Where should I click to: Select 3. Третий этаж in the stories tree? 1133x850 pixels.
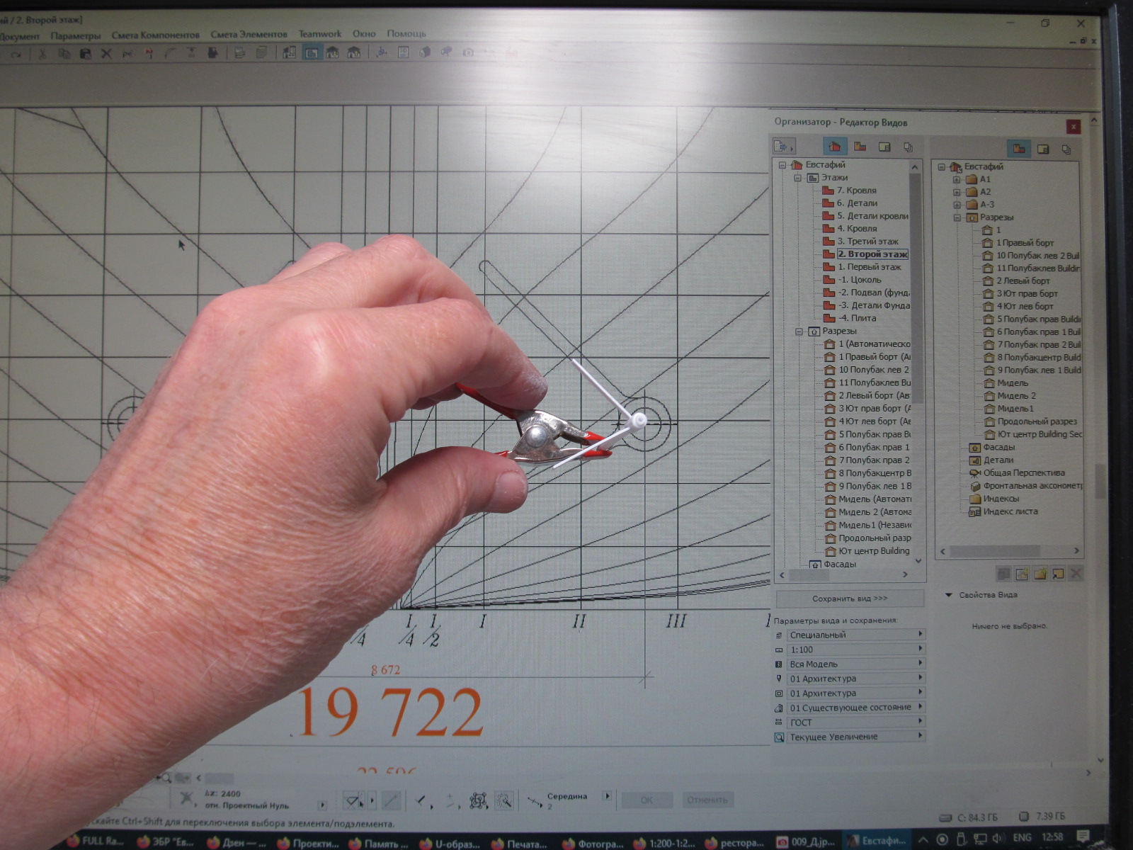point(867,242)
